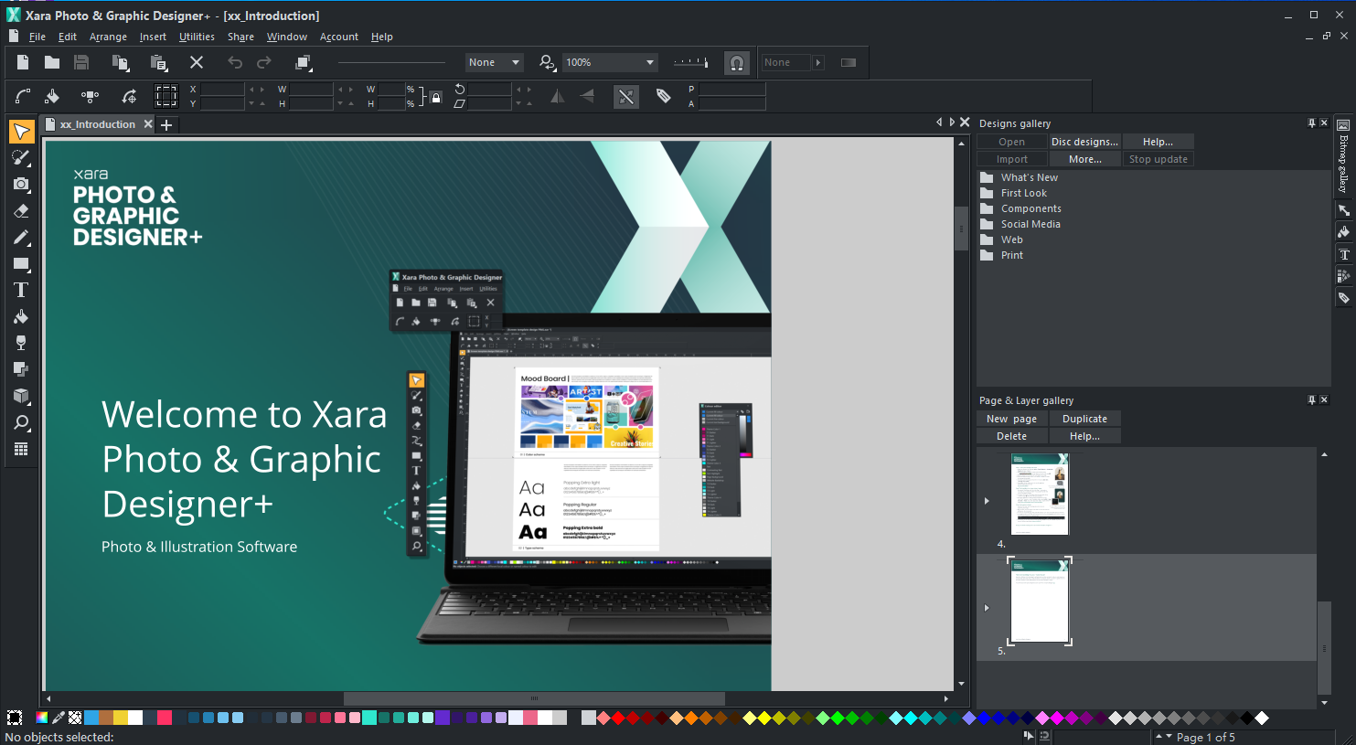Click Duplicate page button
This screenshot has width=1356, height=745.
click(1084, 419)
